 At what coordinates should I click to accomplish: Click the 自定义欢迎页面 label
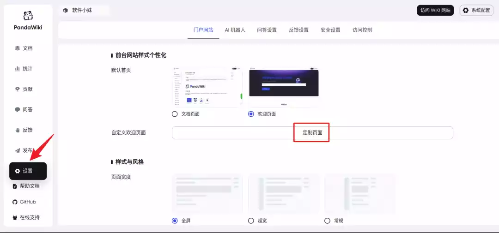click(128, 133)
